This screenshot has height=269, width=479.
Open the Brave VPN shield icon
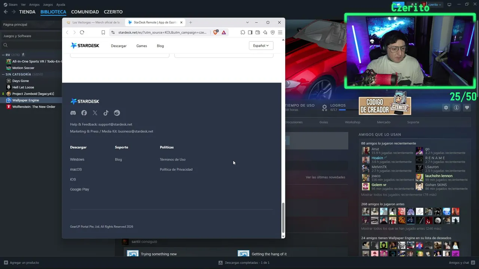[x=273, y=33]
